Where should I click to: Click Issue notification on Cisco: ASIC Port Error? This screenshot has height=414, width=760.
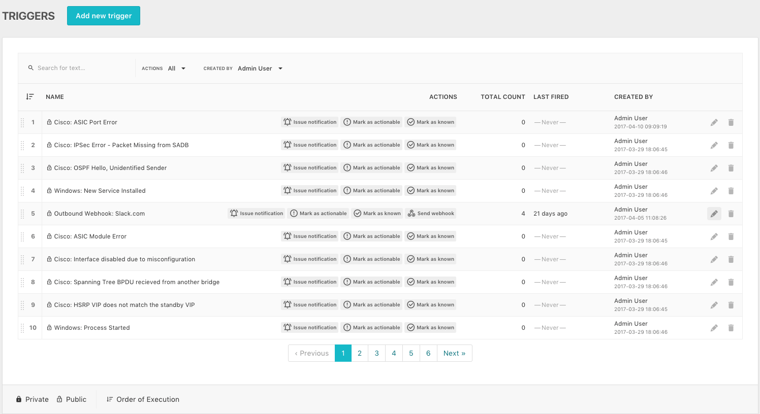click(x=309, y=122)
